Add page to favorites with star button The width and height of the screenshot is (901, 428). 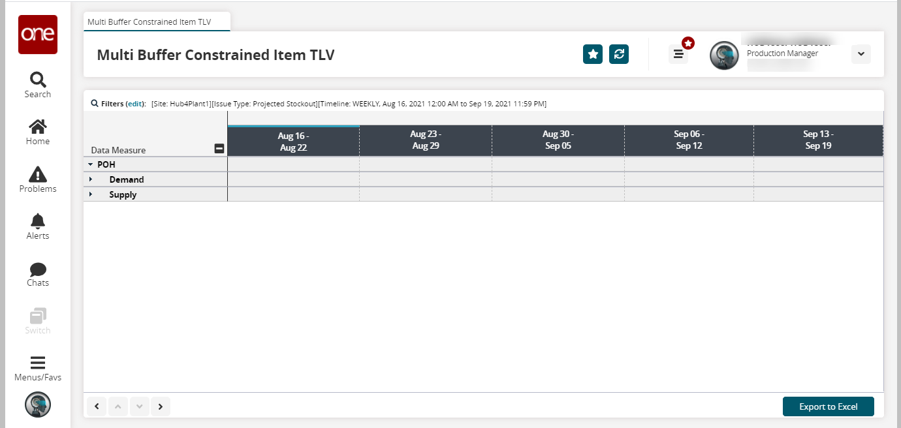593,54
